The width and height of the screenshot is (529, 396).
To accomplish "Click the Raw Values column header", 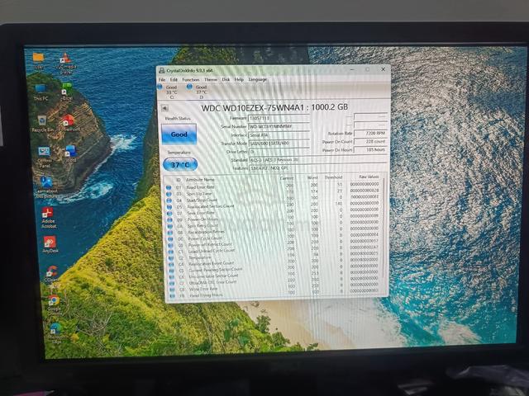I will click(369, 177).
